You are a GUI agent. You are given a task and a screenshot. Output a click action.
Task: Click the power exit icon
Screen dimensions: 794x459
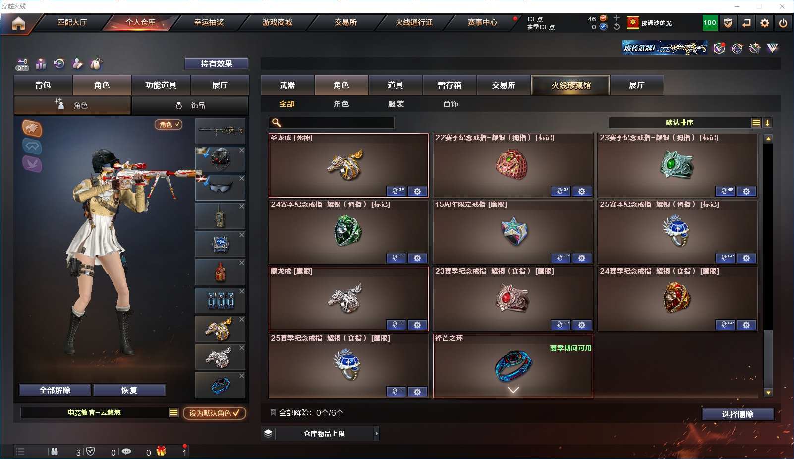783,23
